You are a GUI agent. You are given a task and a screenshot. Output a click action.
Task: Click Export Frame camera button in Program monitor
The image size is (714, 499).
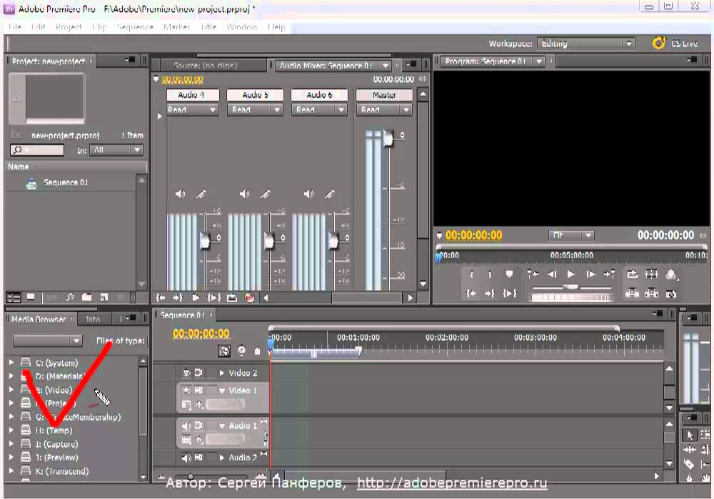coord(671,294)
